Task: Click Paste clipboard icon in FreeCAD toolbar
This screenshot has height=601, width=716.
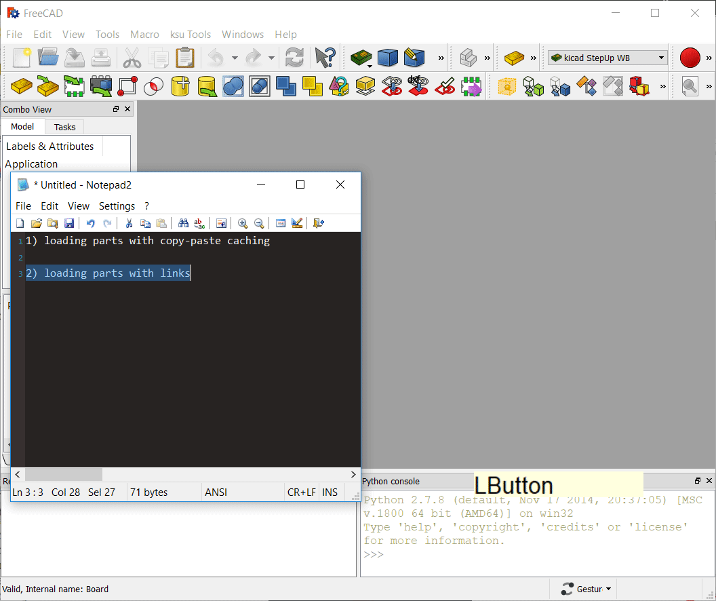Action: (x=185, y=58)
